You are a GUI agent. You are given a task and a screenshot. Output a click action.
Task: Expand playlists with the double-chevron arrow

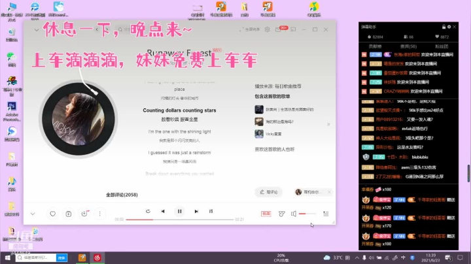point(328,124)
